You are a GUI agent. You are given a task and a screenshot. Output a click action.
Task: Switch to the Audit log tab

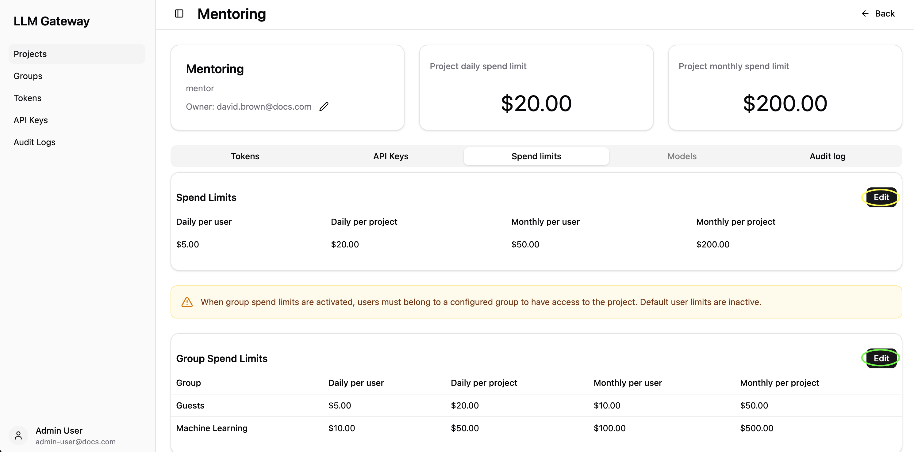tap(828, 156)
